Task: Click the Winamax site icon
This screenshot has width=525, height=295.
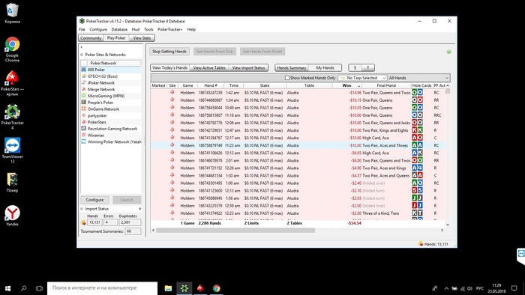Action: click(x=84, y=136)
